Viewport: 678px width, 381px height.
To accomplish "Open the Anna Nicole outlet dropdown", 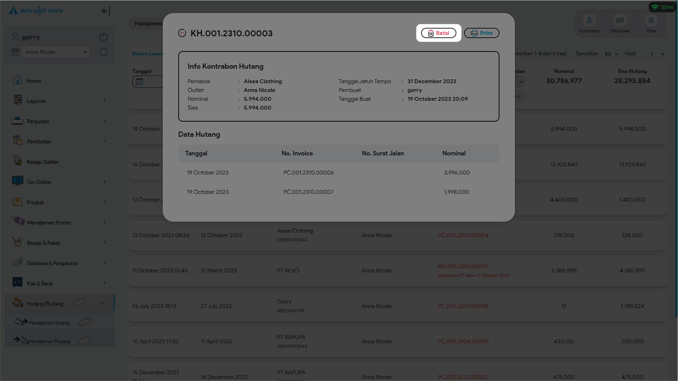I will [56, 52].
